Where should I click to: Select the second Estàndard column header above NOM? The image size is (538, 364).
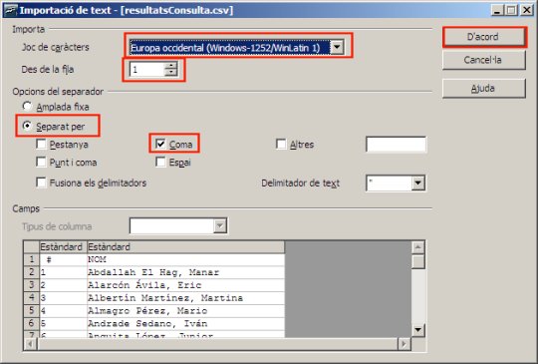[185, 247]
